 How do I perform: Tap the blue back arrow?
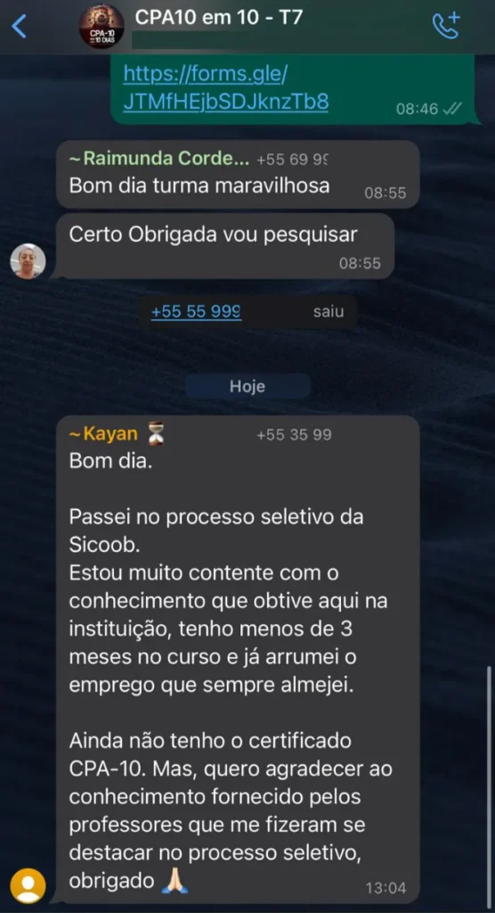pos(20,26)
